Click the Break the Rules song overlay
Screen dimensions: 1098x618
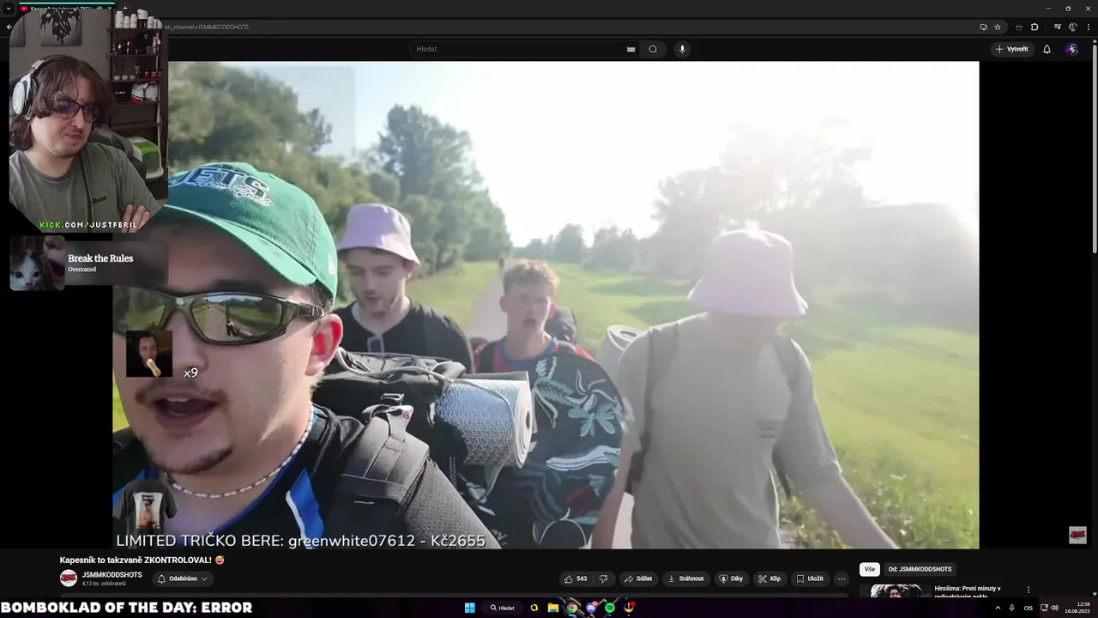88,263
